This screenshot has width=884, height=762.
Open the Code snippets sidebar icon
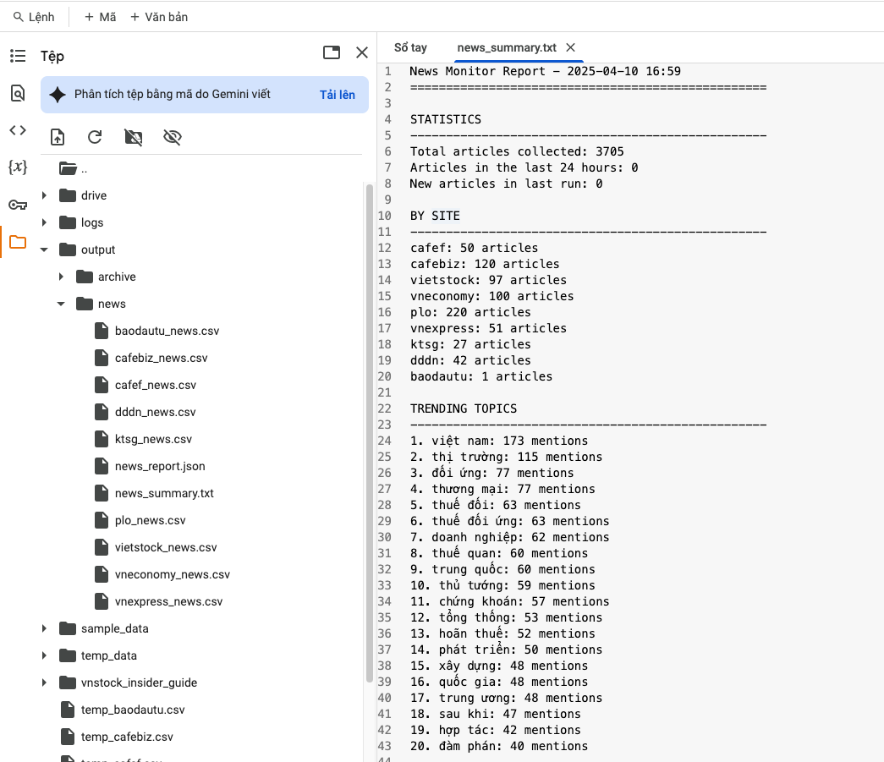click(x=18, y=130)
